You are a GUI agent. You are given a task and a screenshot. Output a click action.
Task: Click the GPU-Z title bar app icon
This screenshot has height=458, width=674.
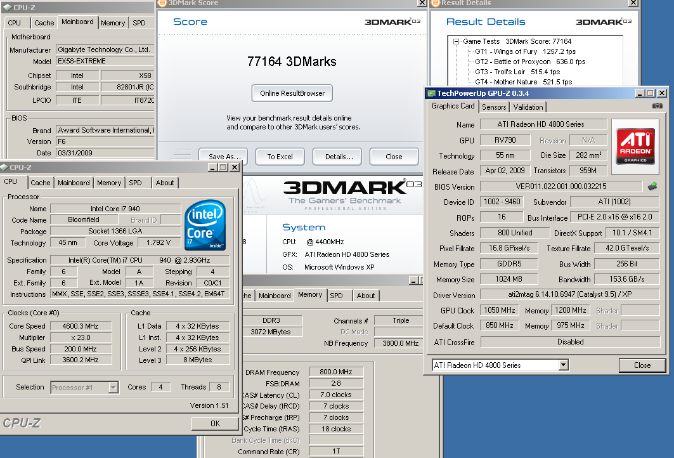click(431, 93)
